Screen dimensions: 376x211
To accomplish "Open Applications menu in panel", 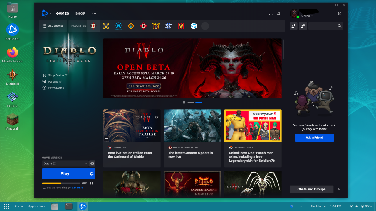I will tap(37, 206).
